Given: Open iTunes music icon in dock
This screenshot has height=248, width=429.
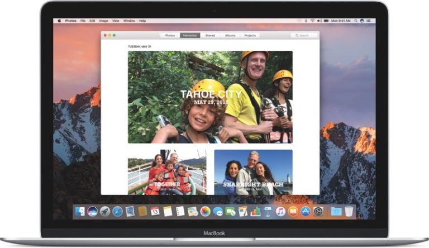Looking at the screenshot, I should coord(280,212).
